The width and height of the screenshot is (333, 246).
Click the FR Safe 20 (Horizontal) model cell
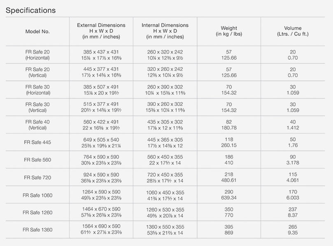pyautogui.click(x=37, y=55)
